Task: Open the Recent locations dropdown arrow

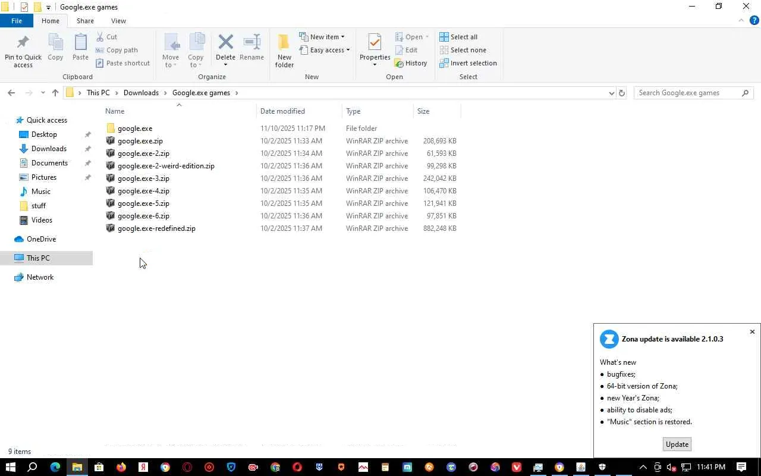Action: pos(43,93)
